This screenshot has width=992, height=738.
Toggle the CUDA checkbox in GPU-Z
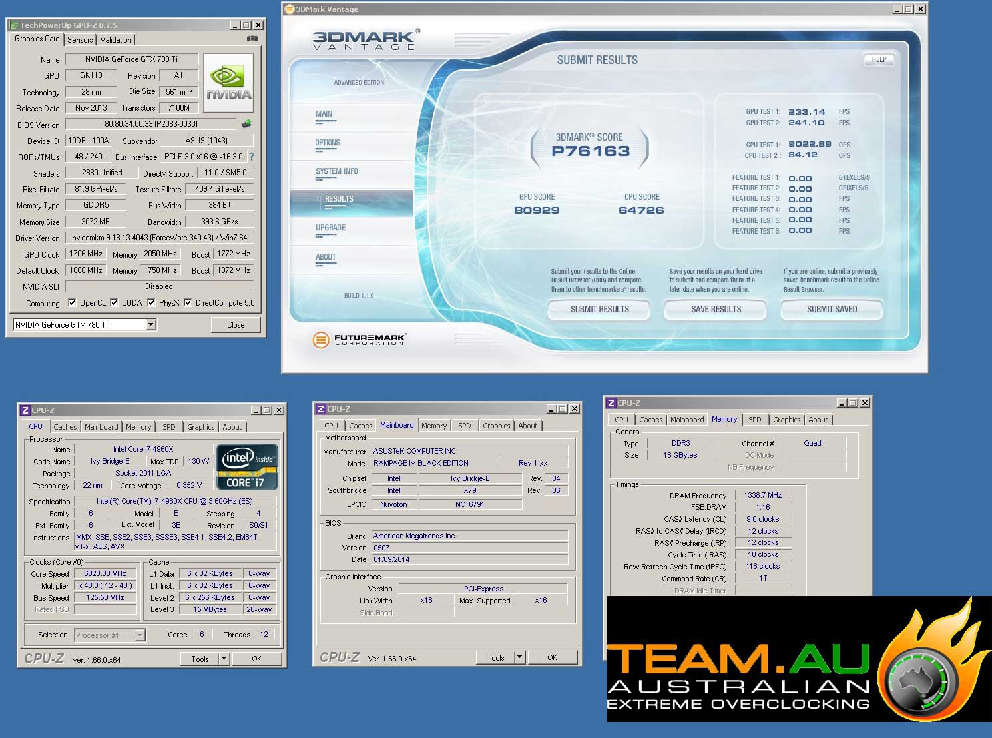[x=114, y=302]
